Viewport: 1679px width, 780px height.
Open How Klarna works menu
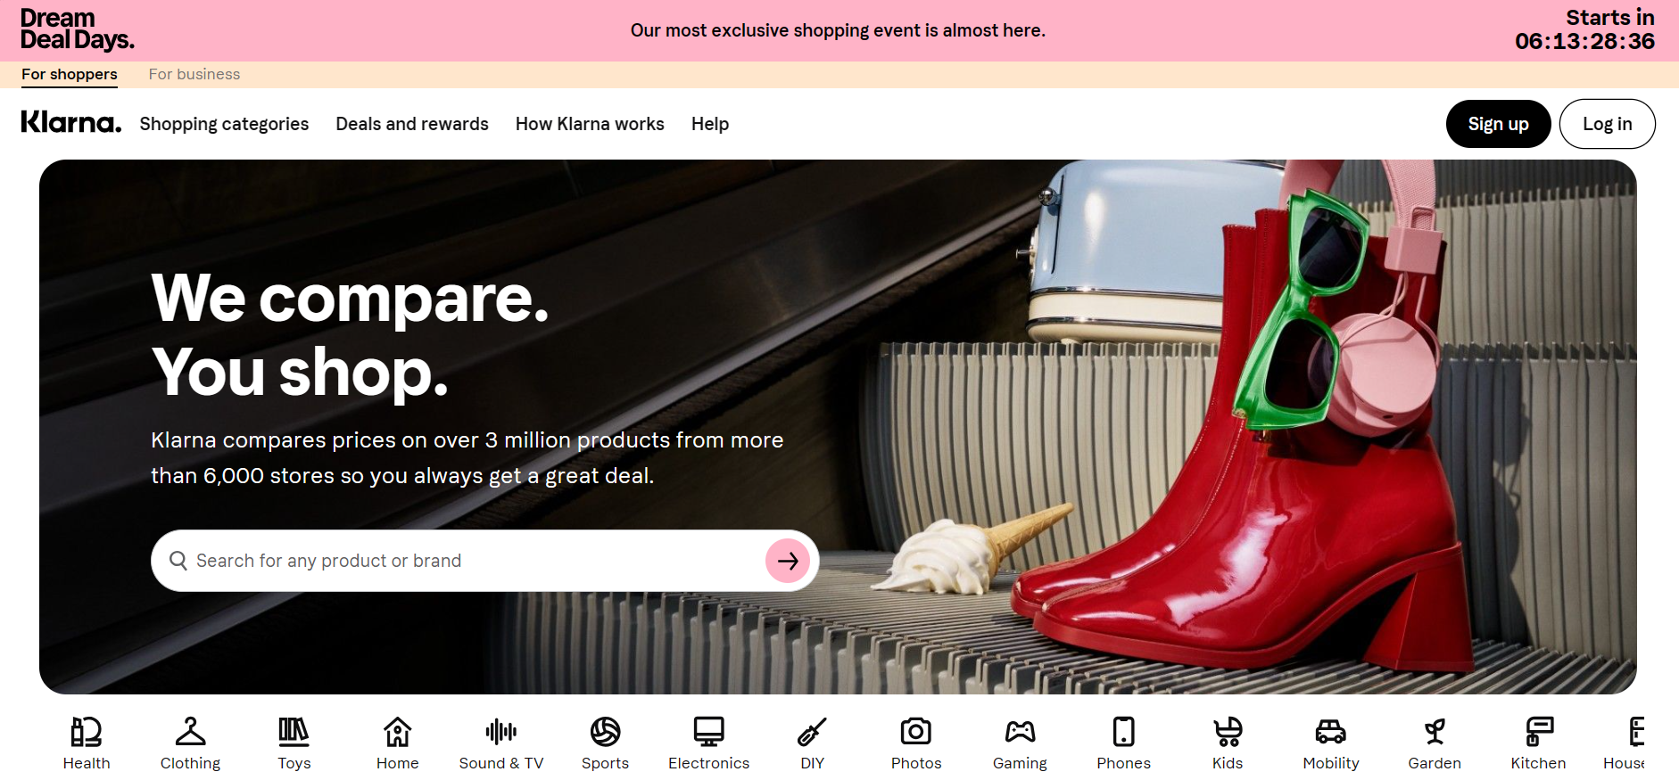coord(590,124)
